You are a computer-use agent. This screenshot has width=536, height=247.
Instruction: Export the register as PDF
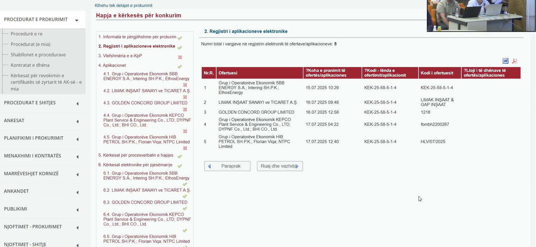click(514, 61)
